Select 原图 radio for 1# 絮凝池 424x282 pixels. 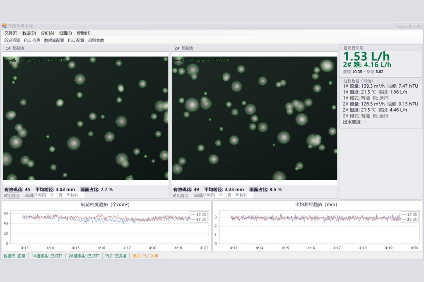(x=40, y=195)
